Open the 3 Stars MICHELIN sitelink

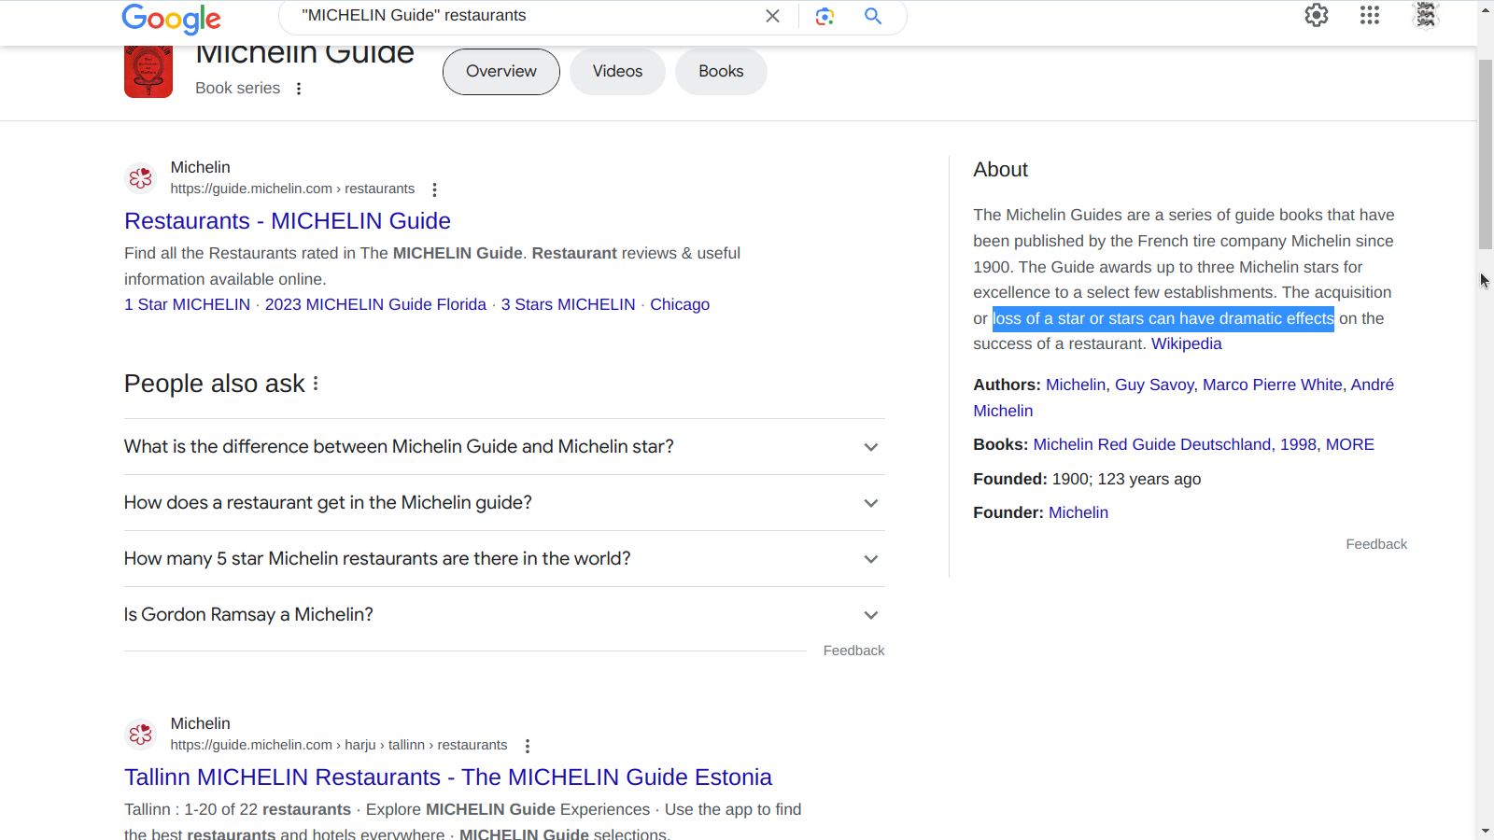568,305
